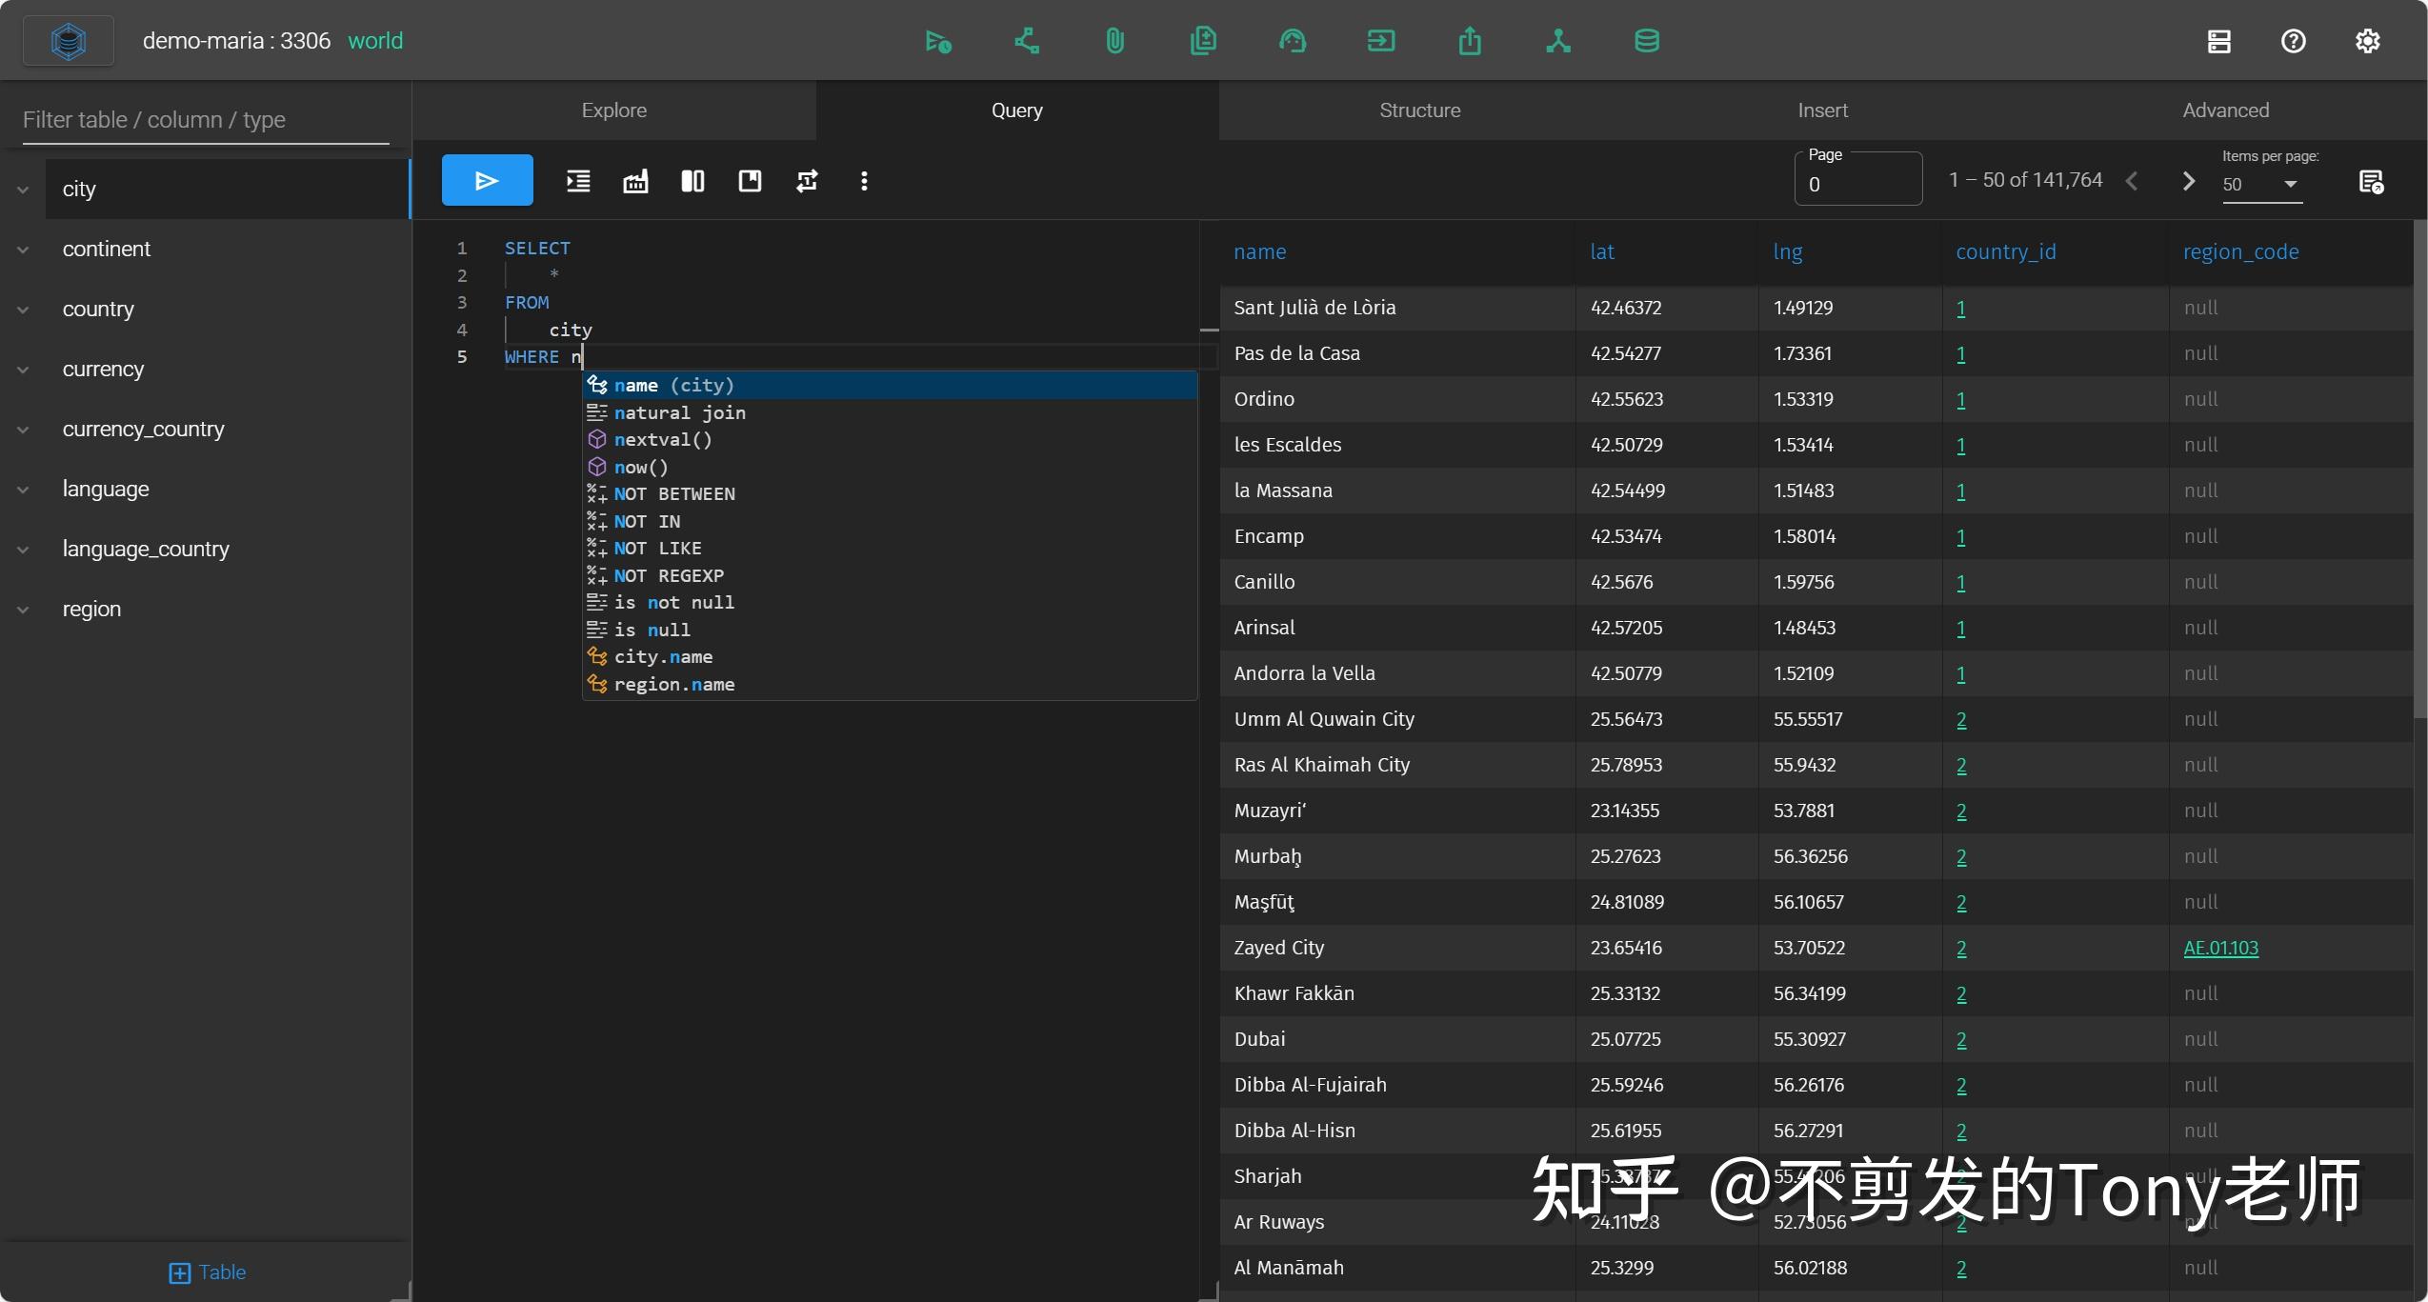Open the share/export icon in top toolbar

(x=1469, y=40)
